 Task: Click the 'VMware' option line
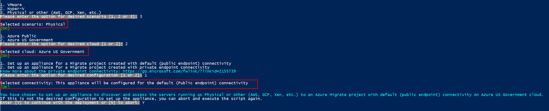(x=11, y=5)
